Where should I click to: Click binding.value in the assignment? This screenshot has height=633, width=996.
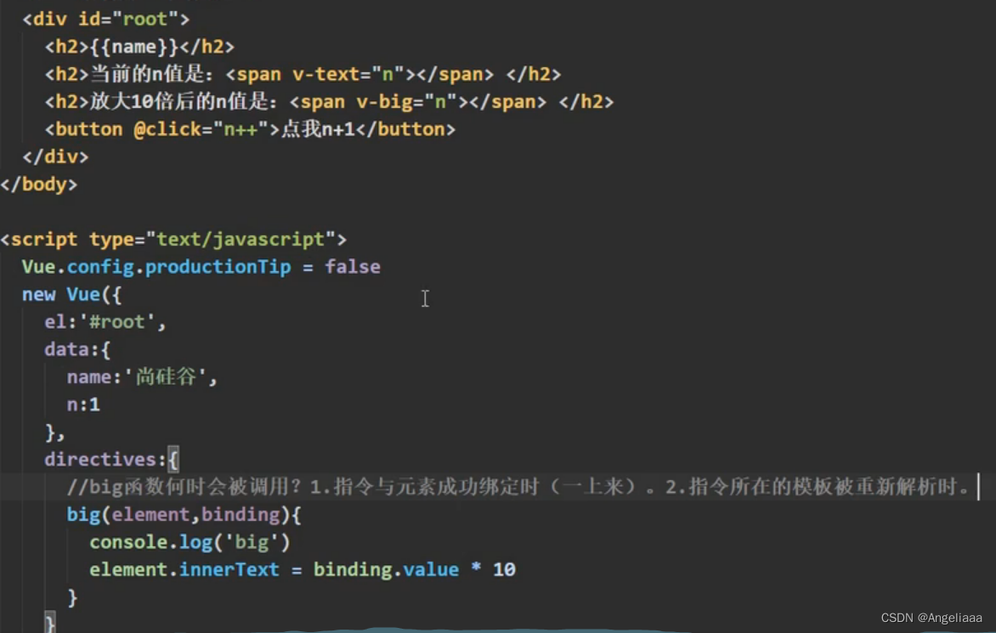pos(386,569)
